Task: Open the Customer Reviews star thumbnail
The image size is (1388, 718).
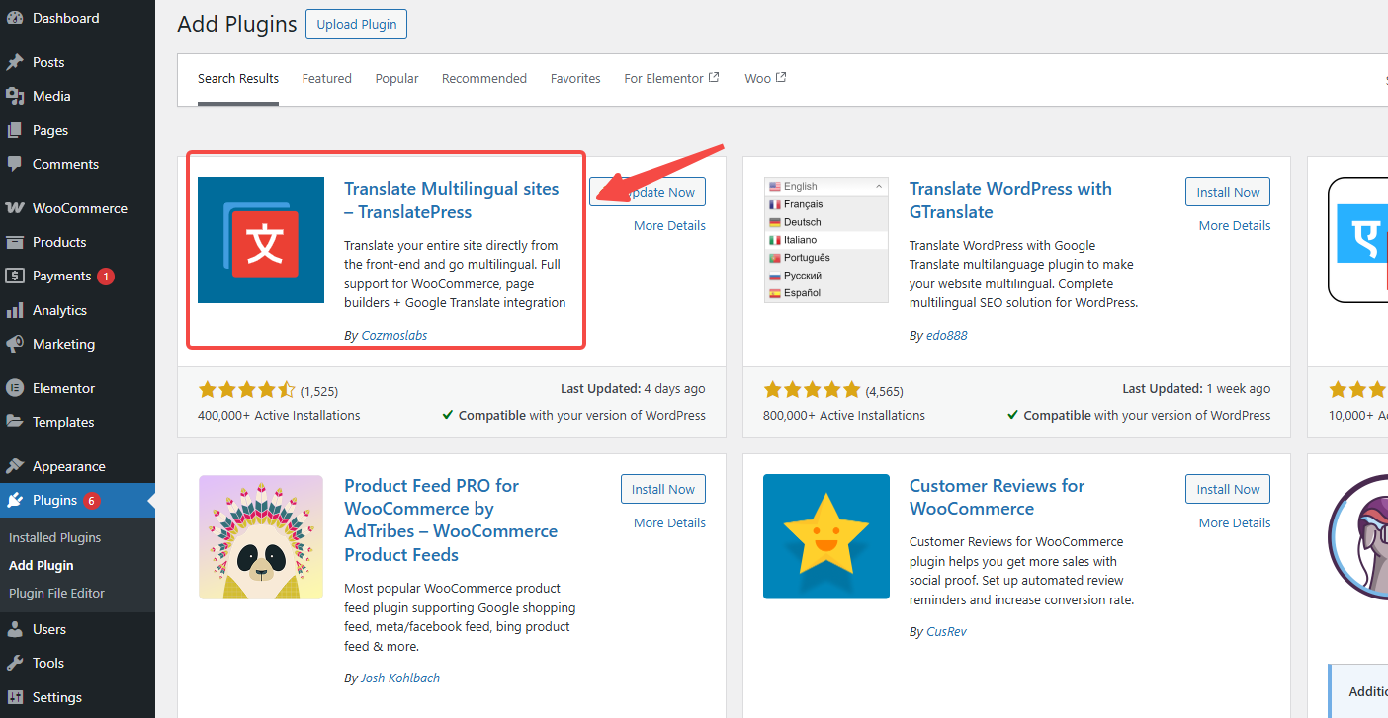Action: click(826, 536)
